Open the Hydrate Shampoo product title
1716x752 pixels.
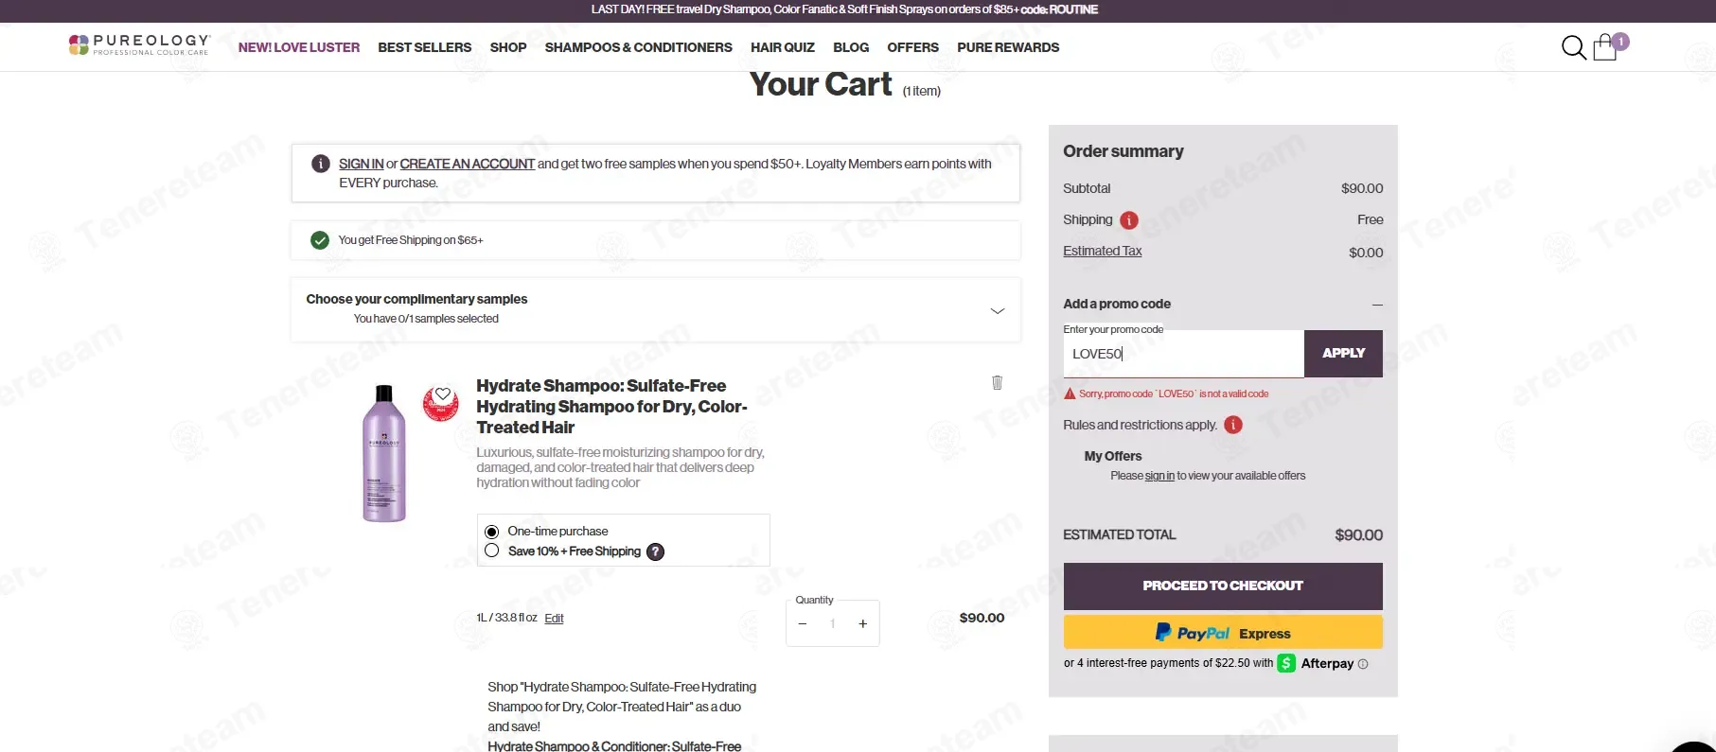612,407
